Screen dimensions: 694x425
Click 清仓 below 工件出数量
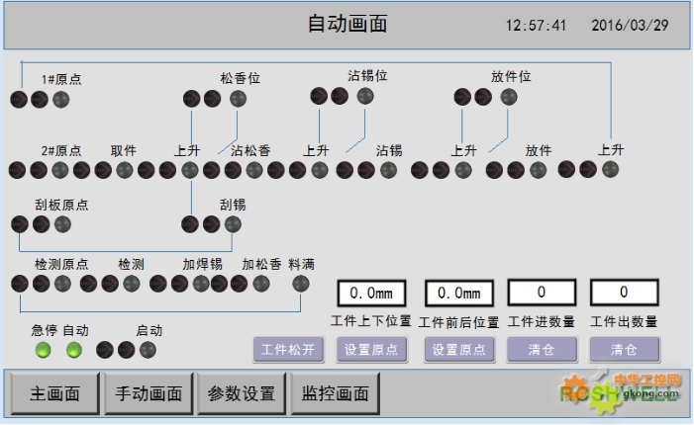tap(624, 350)
